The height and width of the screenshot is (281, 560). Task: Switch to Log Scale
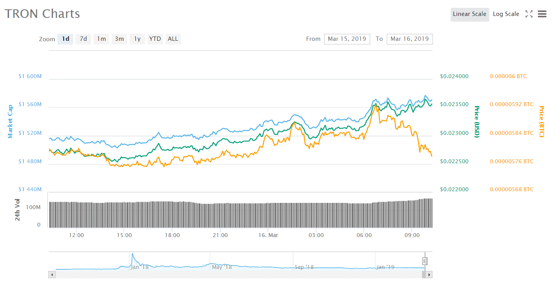(506, 14)
